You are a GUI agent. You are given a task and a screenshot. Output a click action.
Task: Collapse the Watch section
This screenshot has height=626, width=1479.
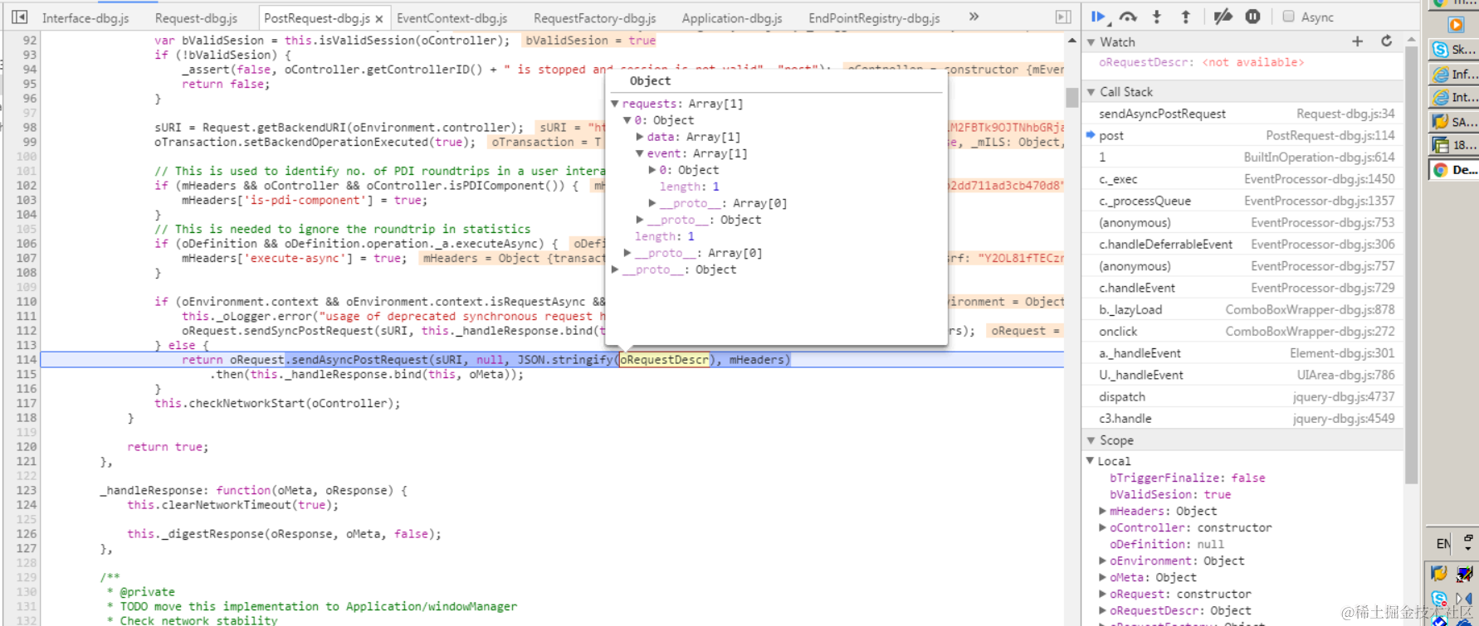click(x=1091, y=42)
